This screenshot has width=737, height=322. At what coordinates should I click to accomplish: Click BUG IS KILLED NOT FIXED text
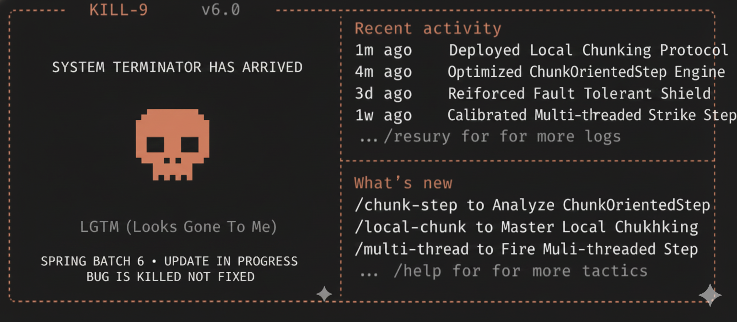pyautogui.click(x=170, y=276)
